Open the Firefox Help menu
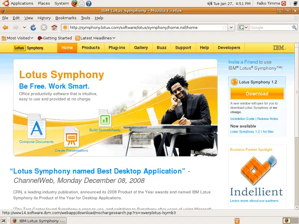This screenshot has height=224, width=299. pyautogui.click(x=99, y=18)
